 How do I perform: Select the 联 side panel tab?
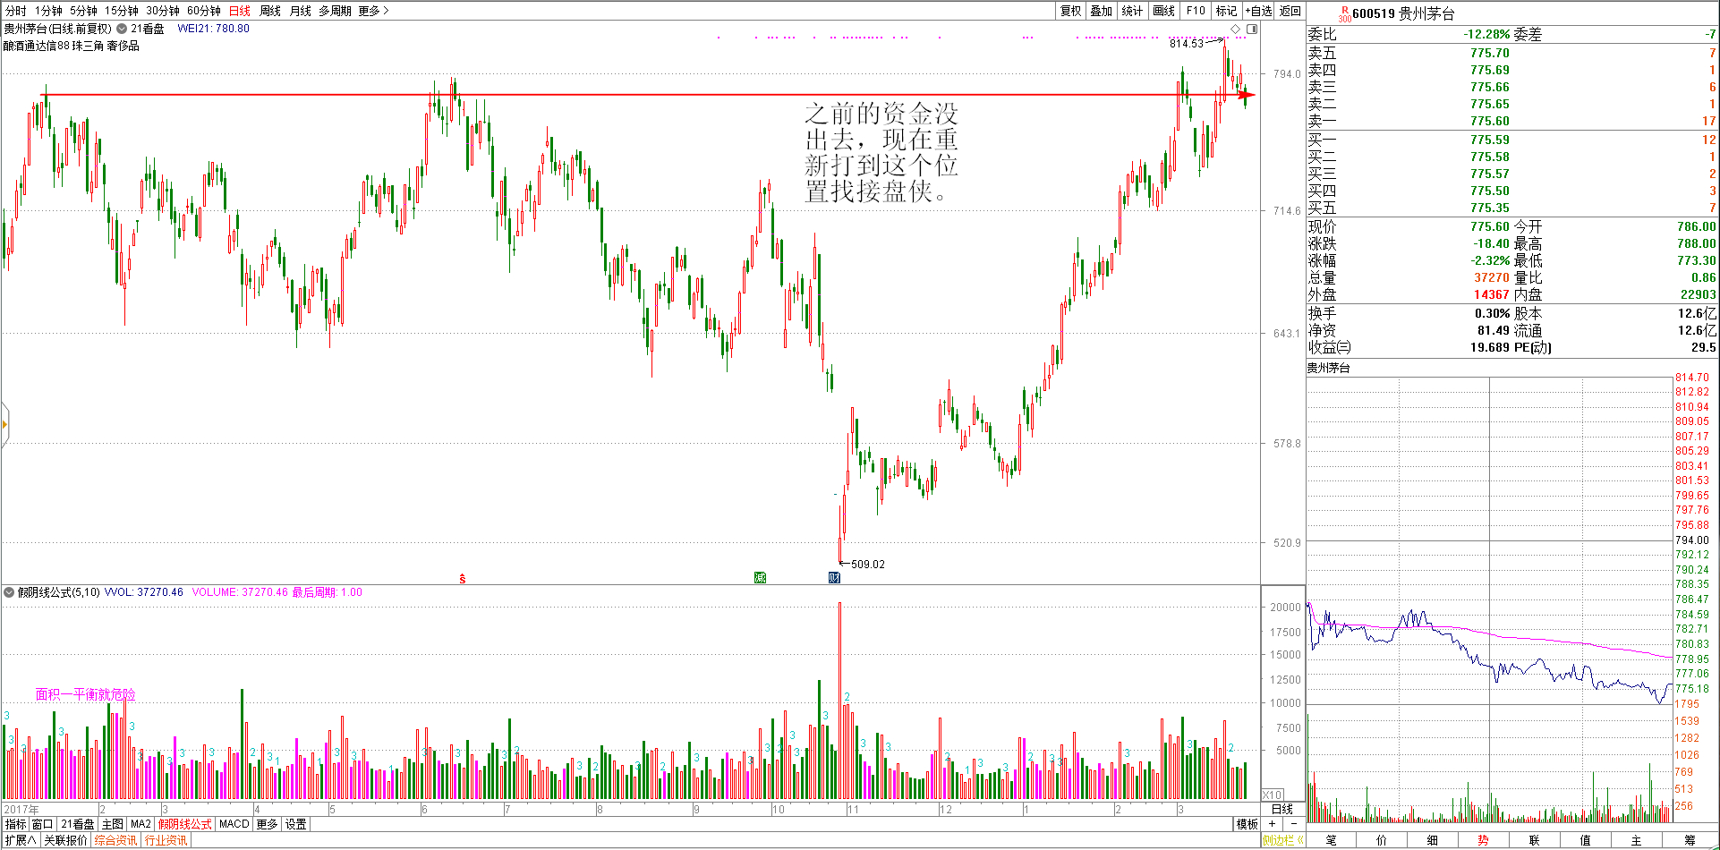[1535, 840]
